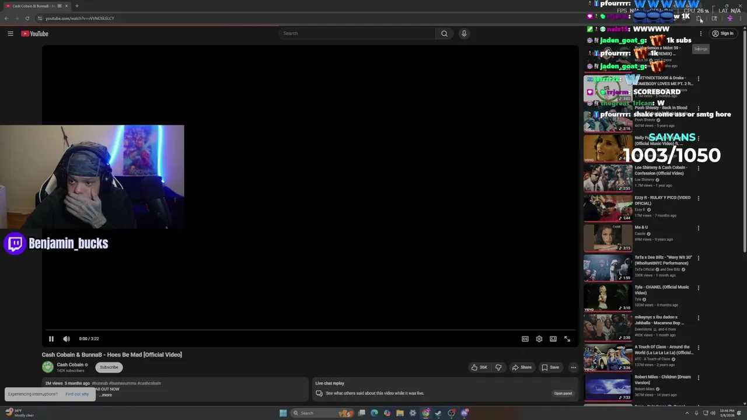Open Ezzy R - RULAY Y PICO title
The width and height of the screenshot is (747, 420).
pyautogui.click(x=662, y=200)
